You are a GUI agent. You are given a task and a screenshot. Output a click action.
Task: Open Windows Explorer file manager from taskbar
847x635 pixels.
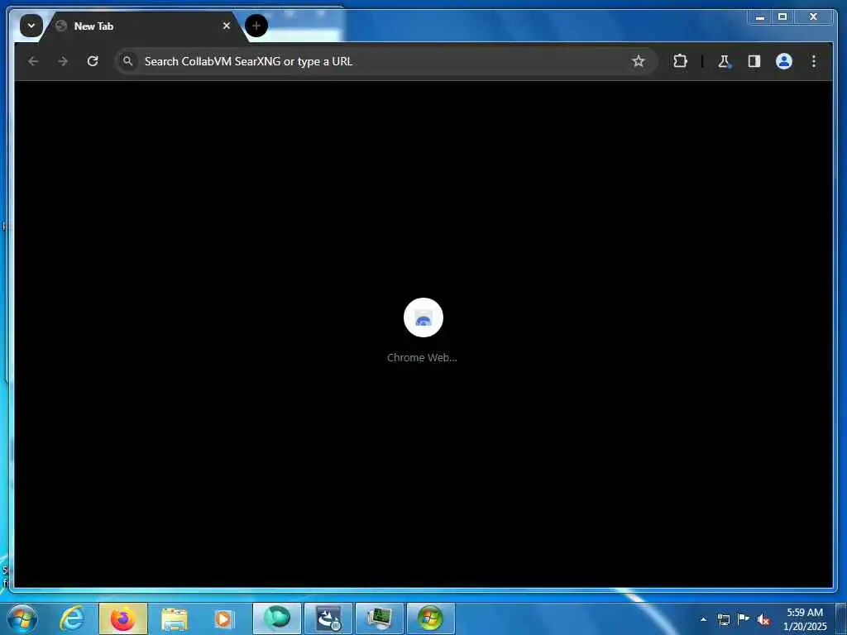click(175, 618)
